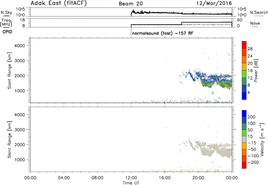Screen dimensions: 268x185
Task: Click the 'N.Search' legend label
Action: tap(259, 12)
